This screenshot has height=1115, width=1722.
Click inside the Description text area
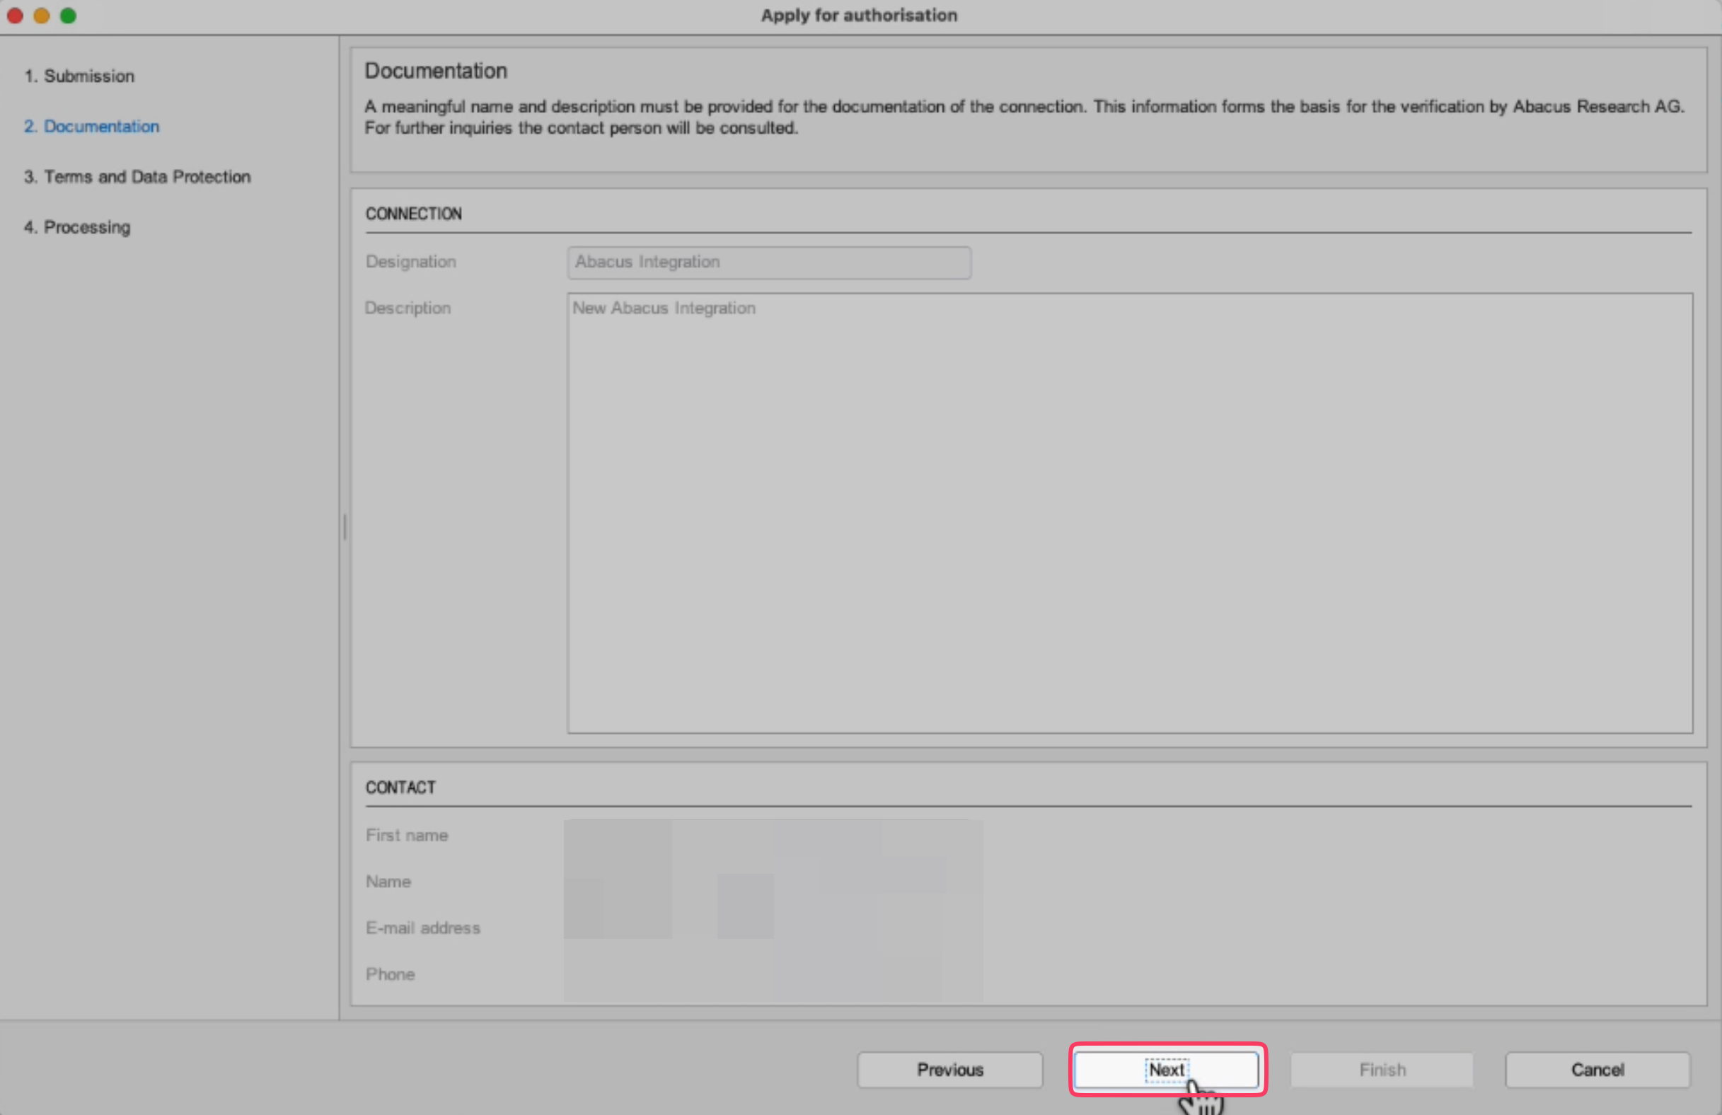point(1129,513)
